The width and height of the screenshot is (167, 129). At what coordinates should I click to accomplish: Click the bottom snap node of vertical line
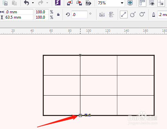click(x=80, y=115)
